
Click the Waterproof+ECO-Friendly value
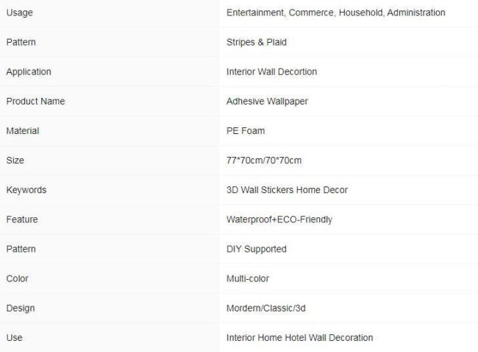[279, 219]
